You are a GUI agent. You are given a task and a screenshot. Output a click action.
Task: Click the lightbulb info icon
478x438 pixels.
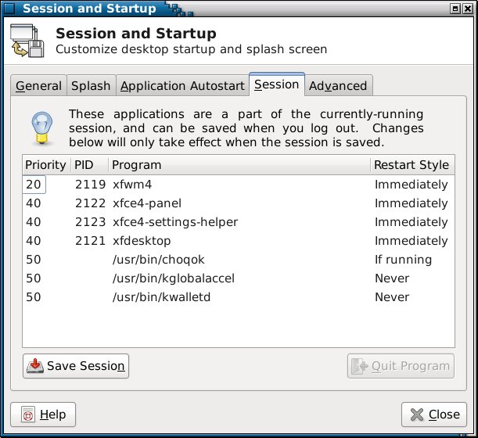tap(40, 126)
